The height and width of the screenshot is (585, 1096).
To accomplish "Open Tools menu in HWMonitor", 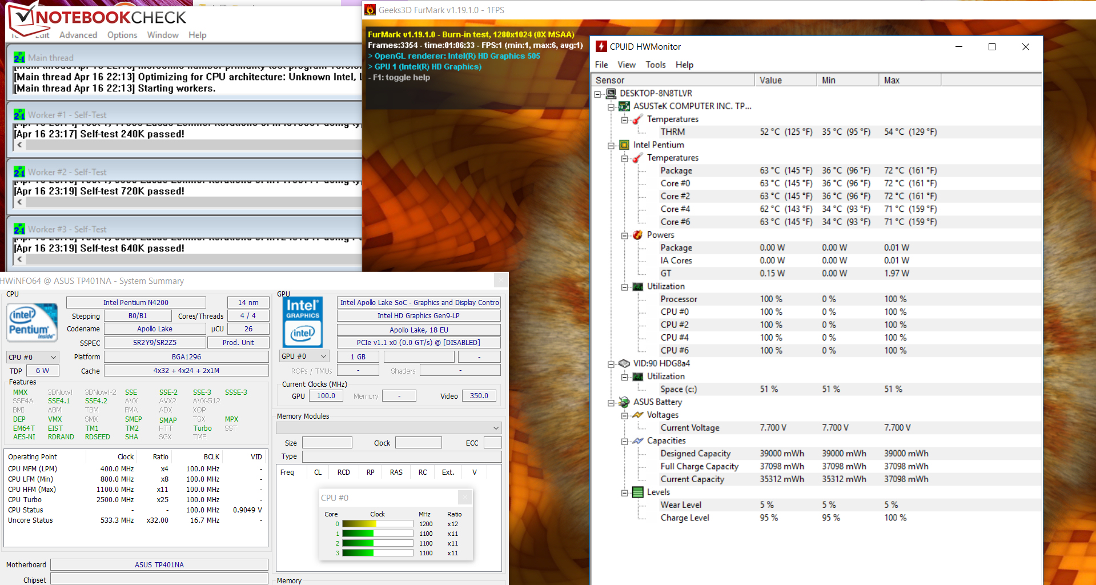I will tap(656, 65).
